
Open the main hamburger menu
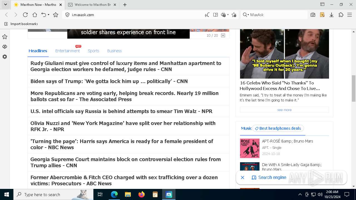(x=350, y=15)
